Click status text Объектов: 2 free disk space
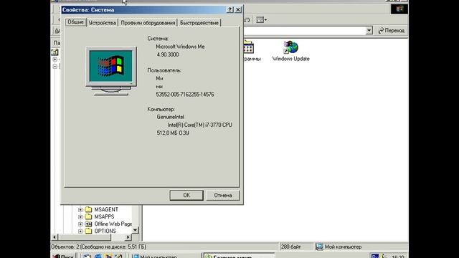Image resolution: width=459 pixels, height=258 pixels. 99,247
